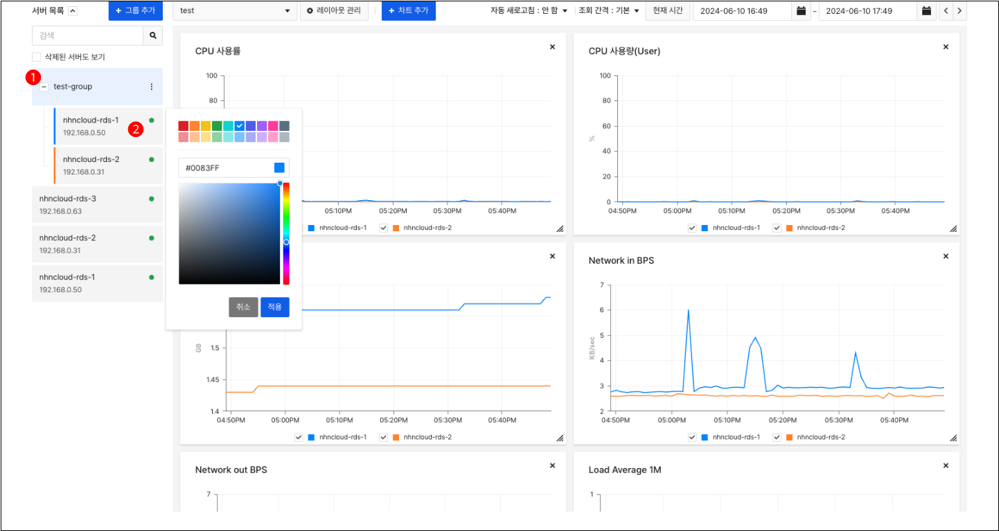Close the CPU 사용량(User) chart
The height and width of the screenshot is (531, 999).
coord(946,47)
